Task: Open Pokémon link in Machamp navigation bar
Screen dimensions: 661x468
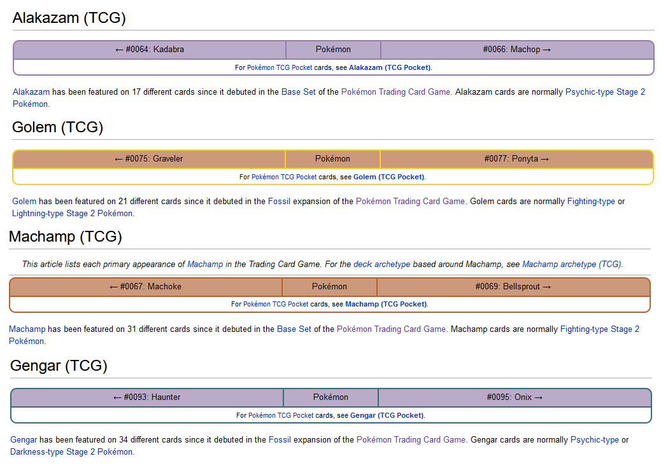Action: (x=329, y=287)
